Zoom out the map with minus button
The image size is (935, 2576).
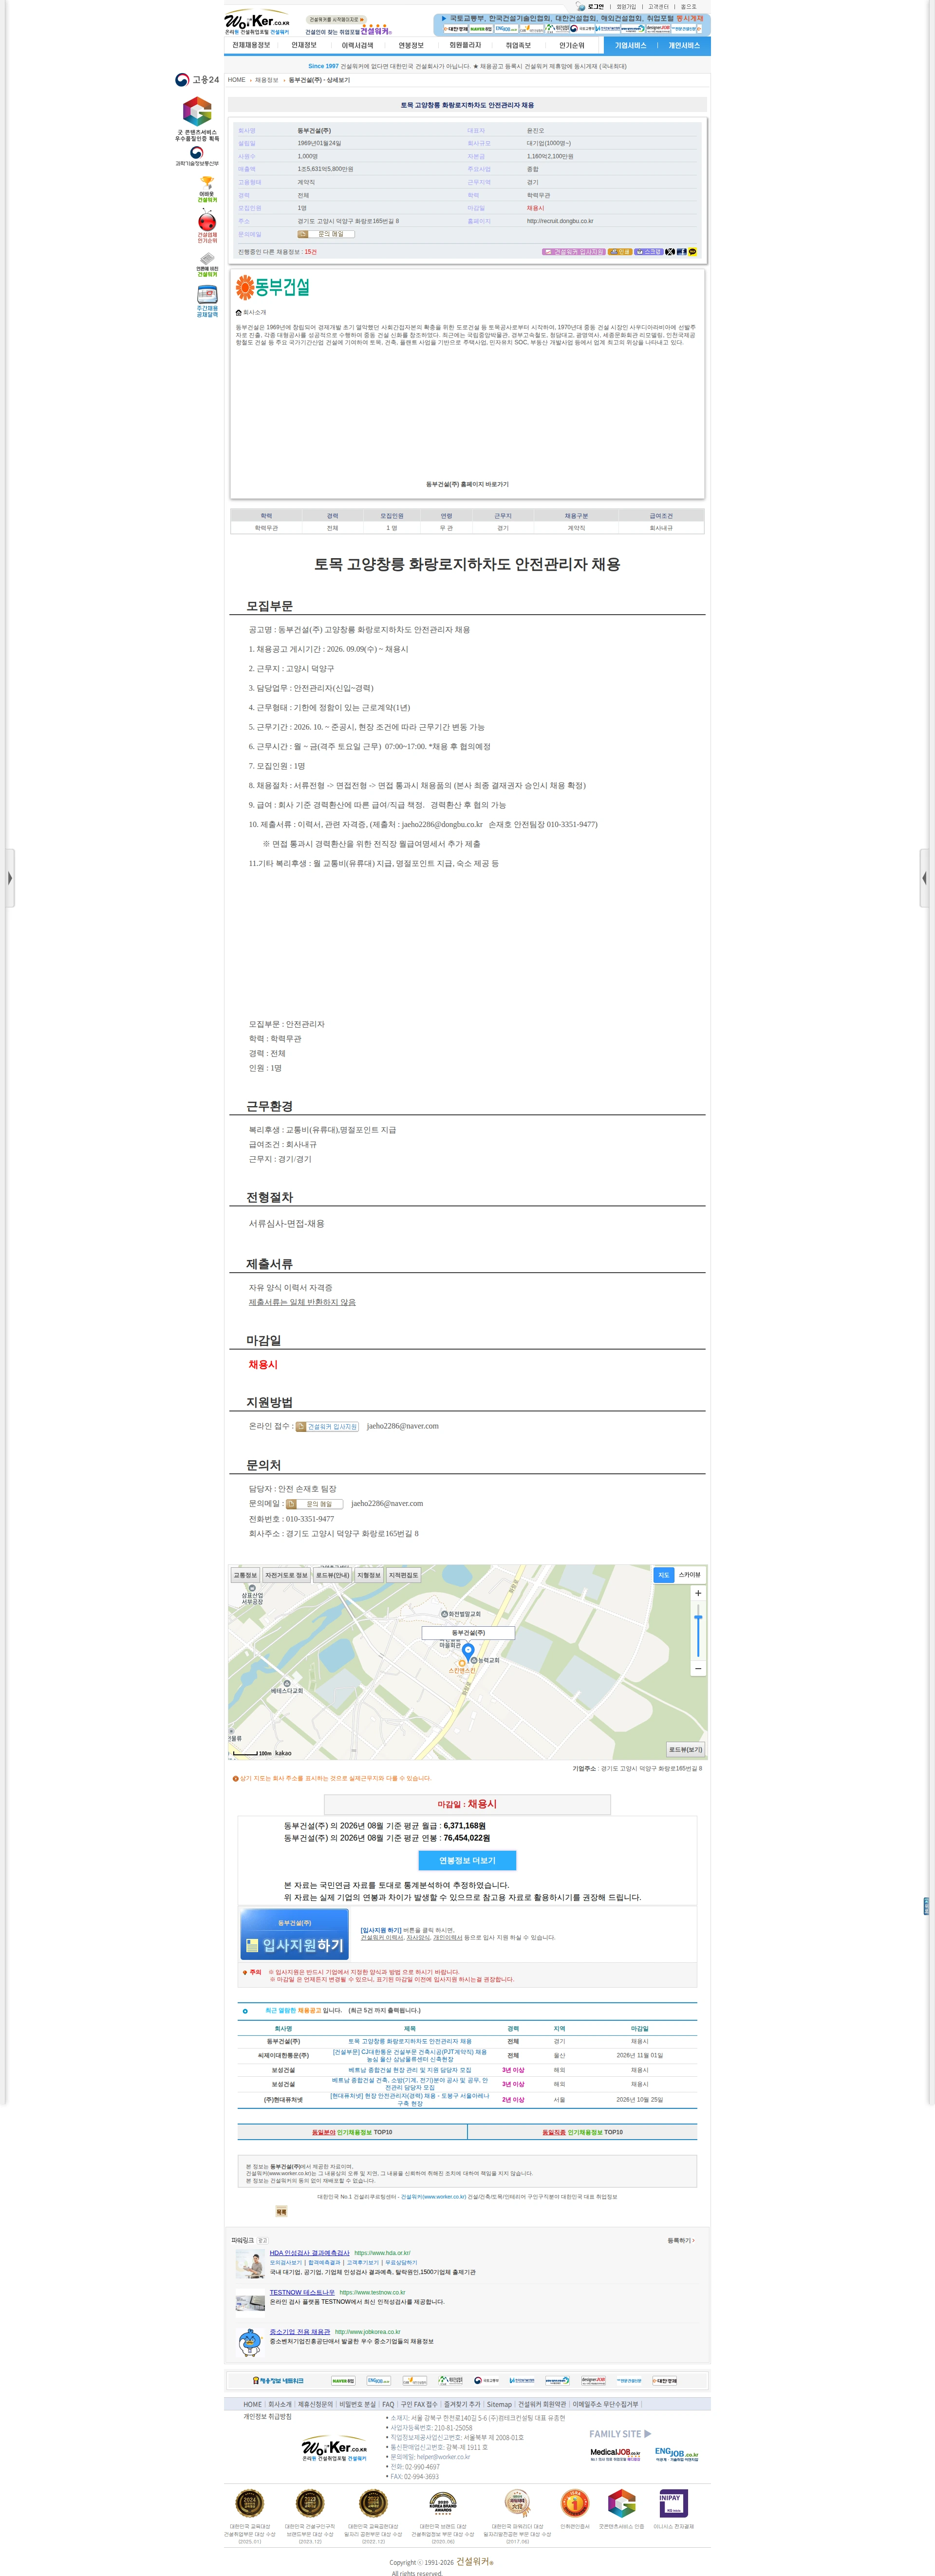(x=698, y=1668)
